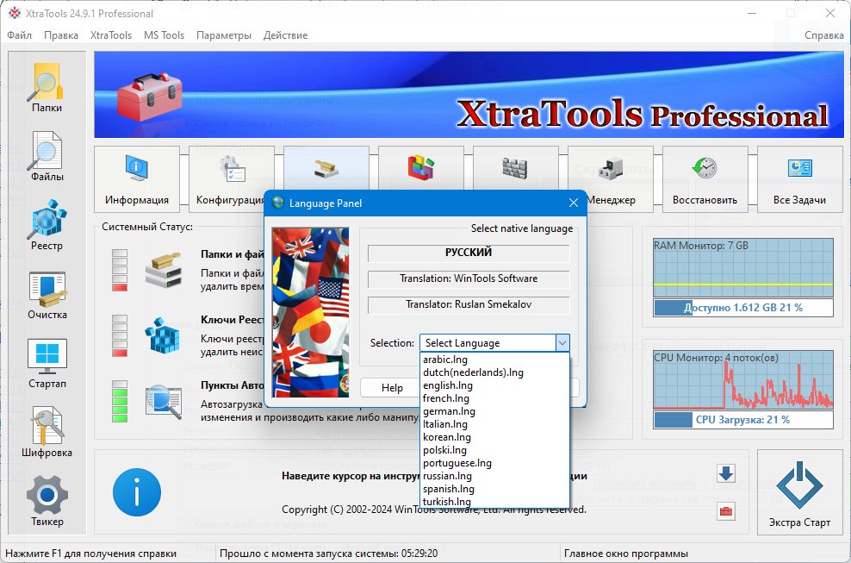Click the small red toolbox icon
851x563 pixels.
point(726,511)
